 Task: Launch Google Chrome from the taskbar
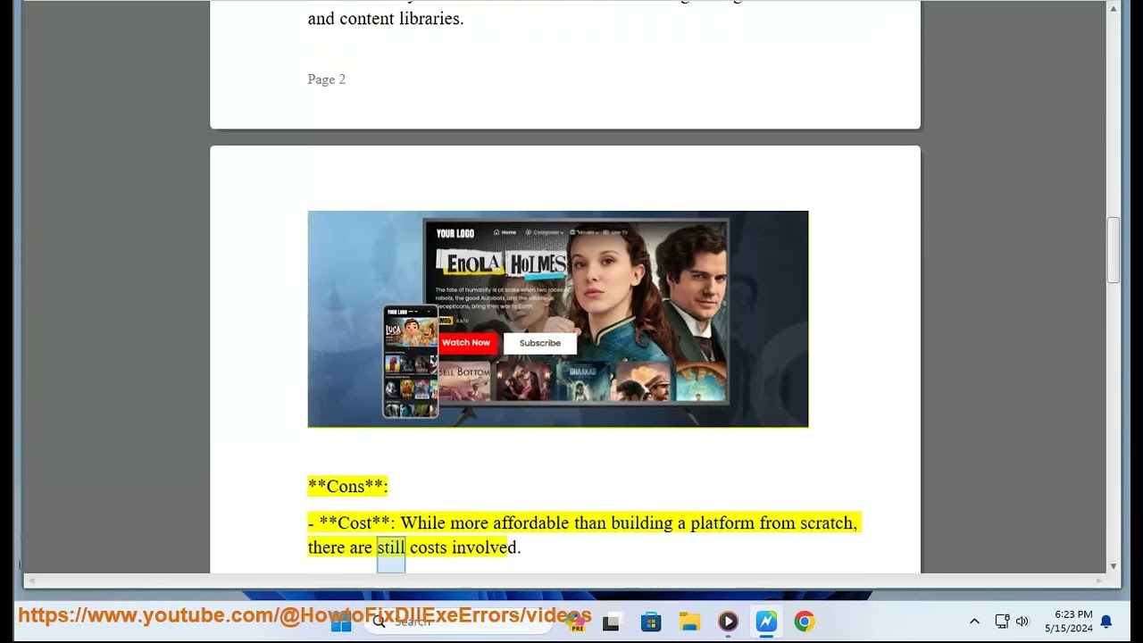(805, 622)
